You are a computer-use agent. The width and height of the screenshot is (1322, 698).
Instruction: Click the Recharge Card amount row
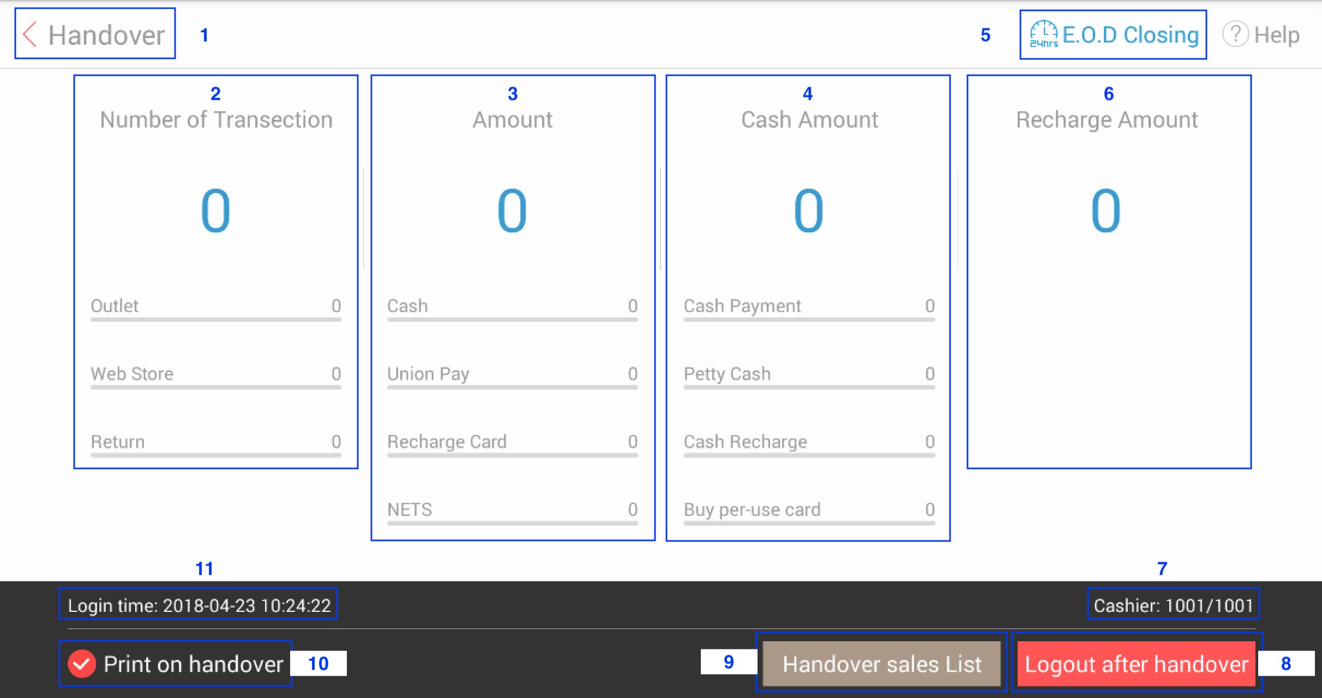coord(512,442)
